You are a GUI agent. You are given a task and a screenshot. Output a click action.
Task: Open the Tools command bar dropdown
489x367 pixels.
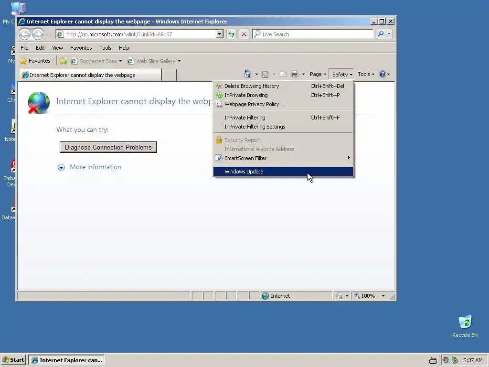point(366,74)
